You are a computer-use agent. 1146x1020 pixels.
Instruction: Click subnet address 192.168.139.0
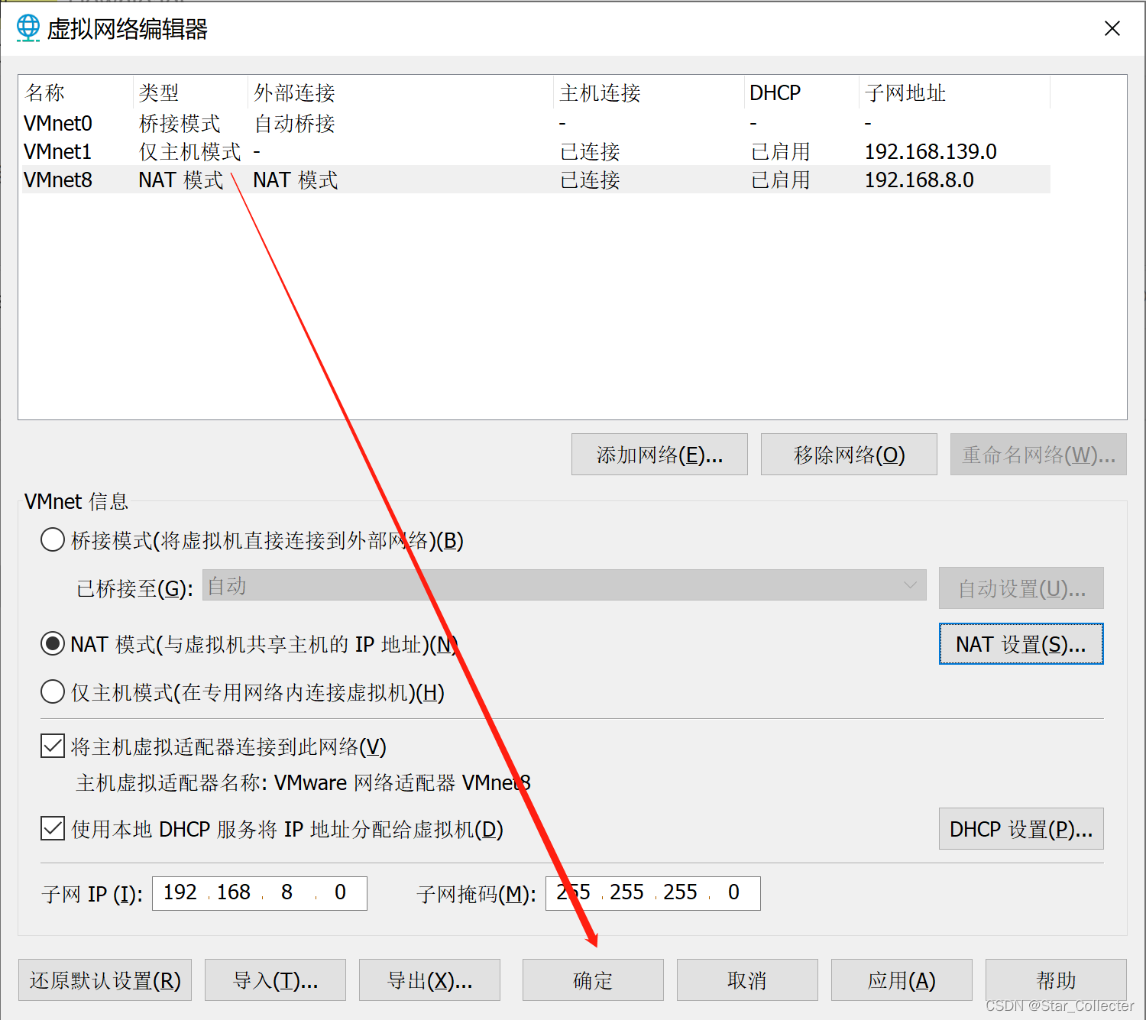(x=931, y=151)
